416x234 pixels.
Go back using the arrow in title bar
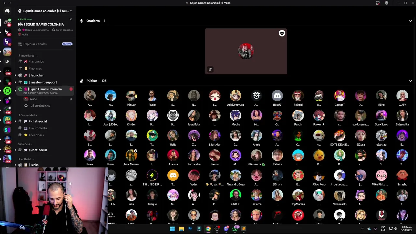[x=5, y=3]
